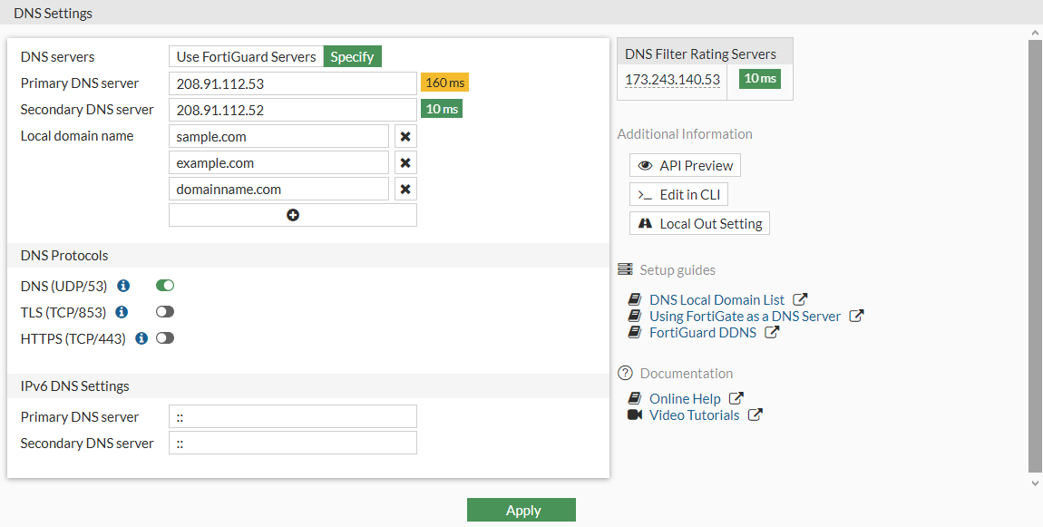1043x527 pixels.
Task: Show info for TLS (TCP/853) protocol
Action: click(x=122, y=312)
